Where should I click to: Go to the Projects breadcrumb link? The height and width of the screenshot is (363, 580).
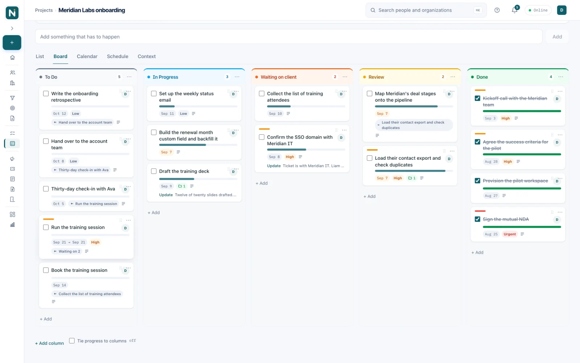click(44, 10)
